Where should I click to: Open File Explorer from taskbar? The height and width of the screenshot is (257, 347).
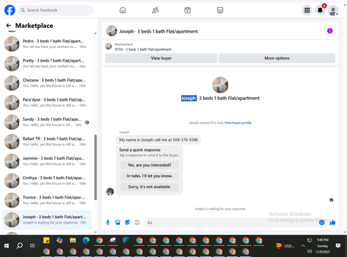pyautogui.click(x=73, y=240)
